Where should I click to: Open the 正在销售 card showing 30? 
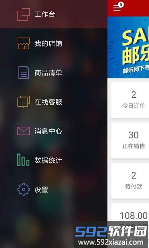click(130, 140)
